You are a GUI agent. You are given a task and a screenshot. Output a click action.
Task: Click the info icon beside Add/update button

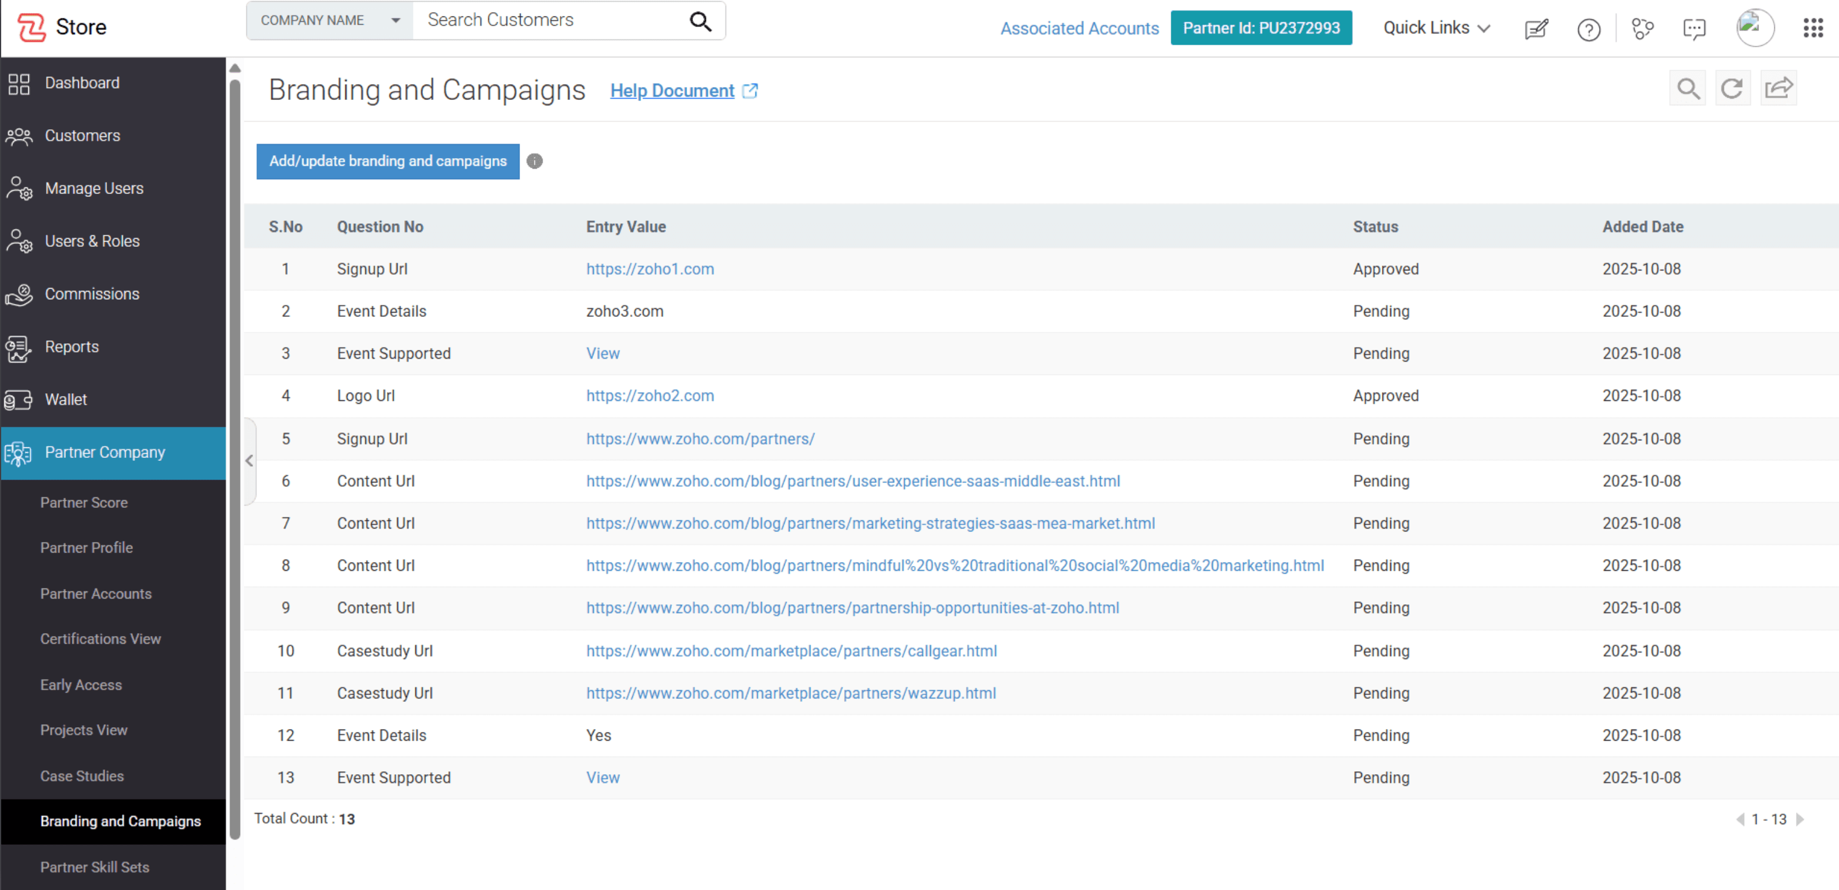[534, 161]
